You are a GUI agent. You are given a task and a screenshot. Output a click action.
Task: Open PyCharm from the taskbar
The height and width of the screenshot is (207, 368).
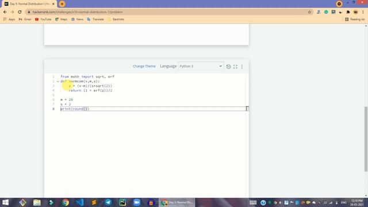122,202
